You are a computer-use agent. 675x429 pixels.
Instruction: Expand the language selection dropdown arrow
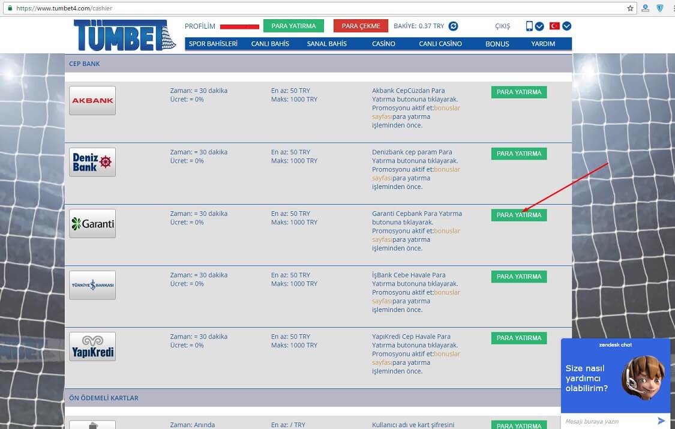coord(566,26)
